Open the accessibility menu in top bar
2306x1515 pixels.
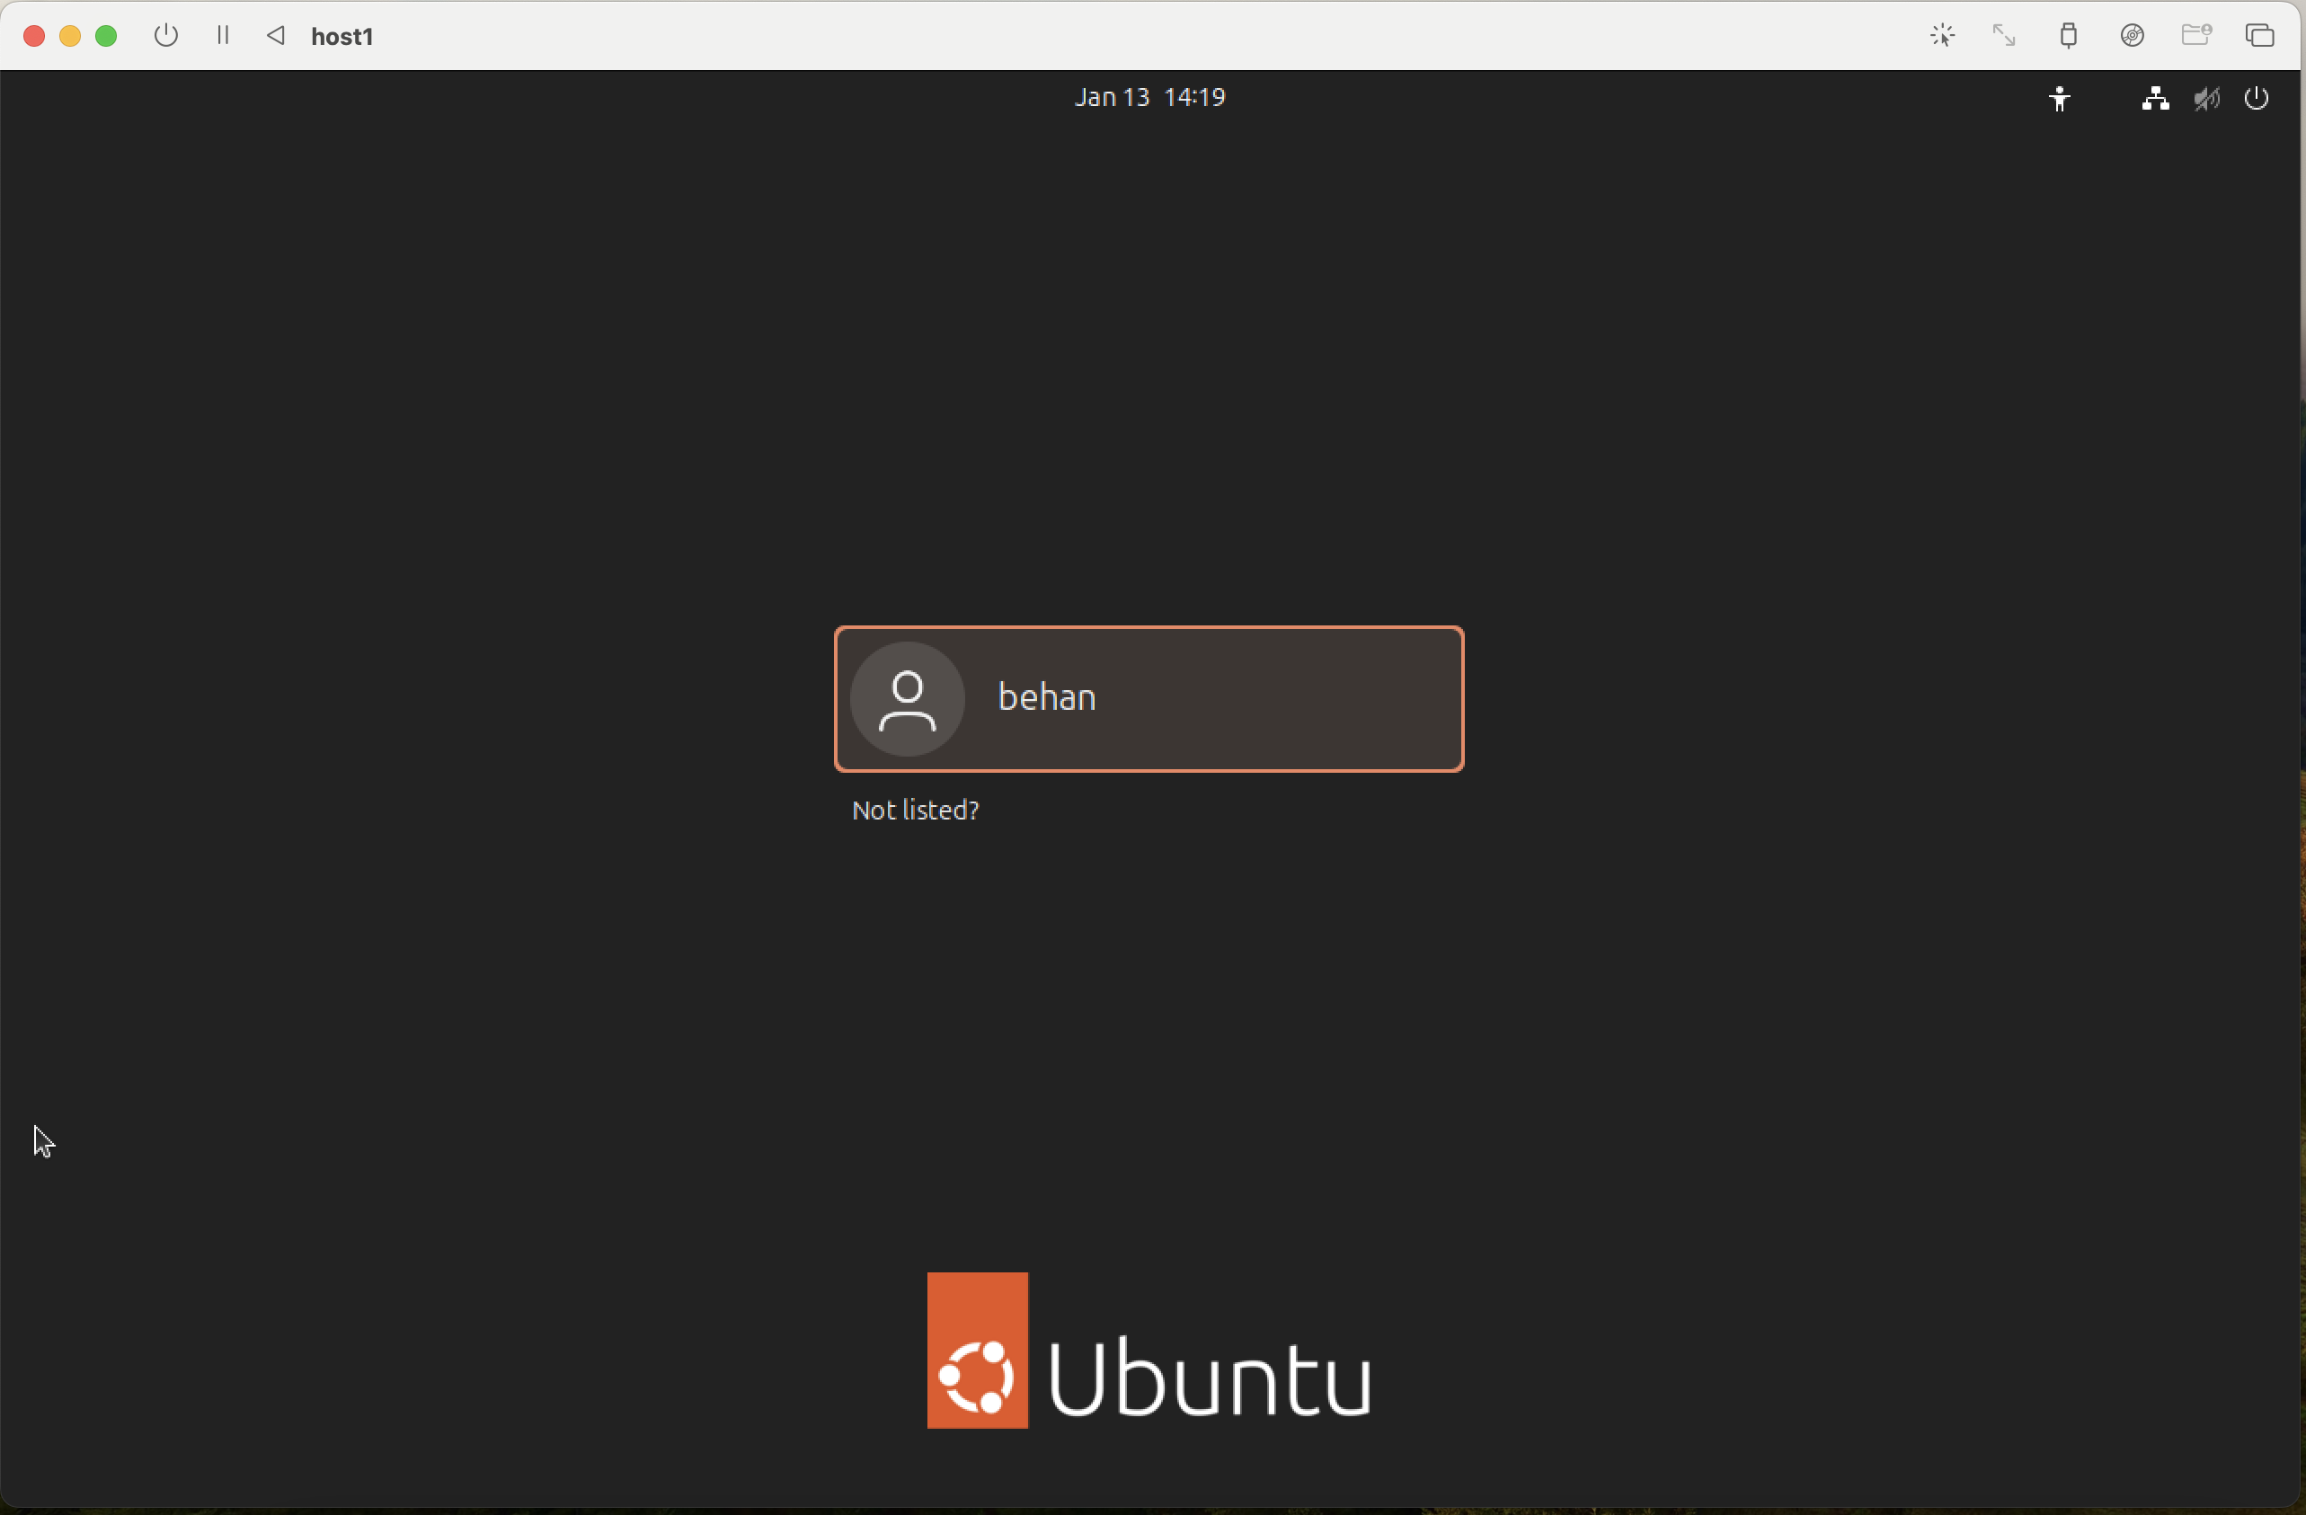(2059, 98)
